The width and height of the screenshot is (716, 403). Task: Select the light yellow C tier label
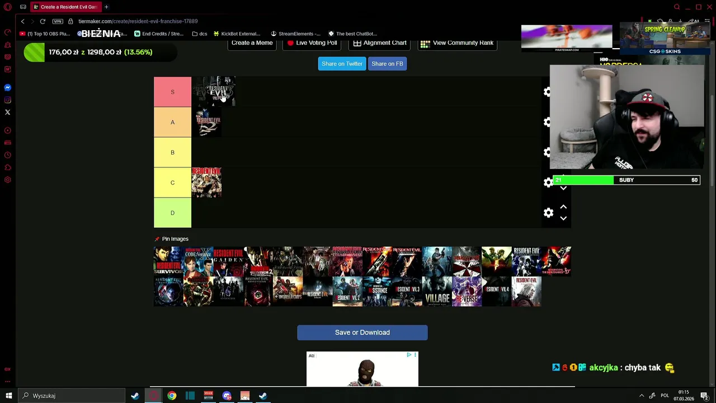click(x=172, y=182)
